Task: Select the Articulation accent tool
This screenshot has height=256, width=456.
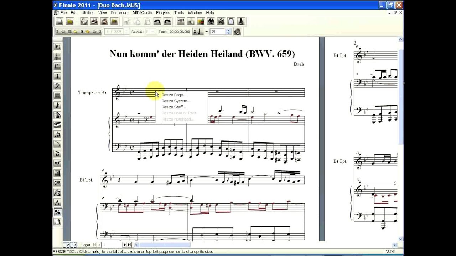Action: pyautogui.click(x=57, y=154)
